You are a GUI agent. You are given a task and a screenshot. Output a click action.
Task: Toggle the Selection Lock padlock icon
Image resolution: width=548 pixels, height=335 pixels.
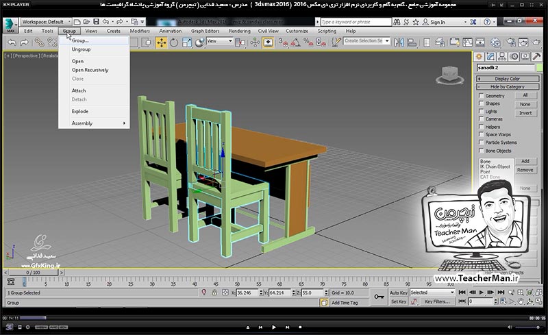[214, 293]
